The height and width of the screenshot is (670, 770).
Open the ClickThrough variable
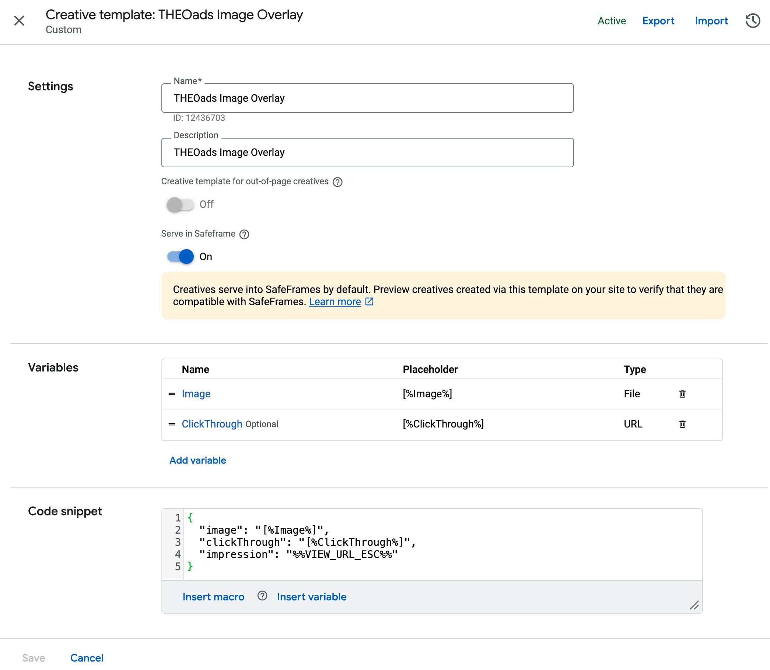click(x=212, y=424)
